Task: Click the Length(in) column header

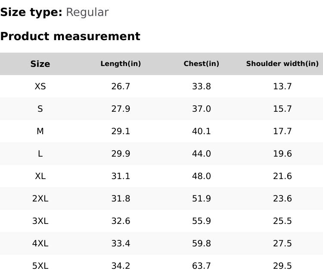Action: (x=121, y=64)
